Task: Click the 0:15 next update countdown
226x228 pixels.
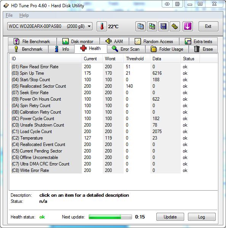Action: click(x=140, y=217)
